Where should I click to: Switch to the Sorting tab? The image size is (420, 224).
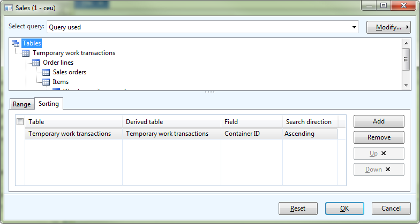(49, 104)
